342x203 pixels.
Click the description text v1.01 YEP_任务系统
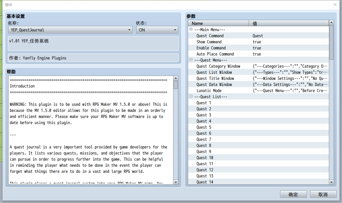pyautogui.click(x=29, y=41)
